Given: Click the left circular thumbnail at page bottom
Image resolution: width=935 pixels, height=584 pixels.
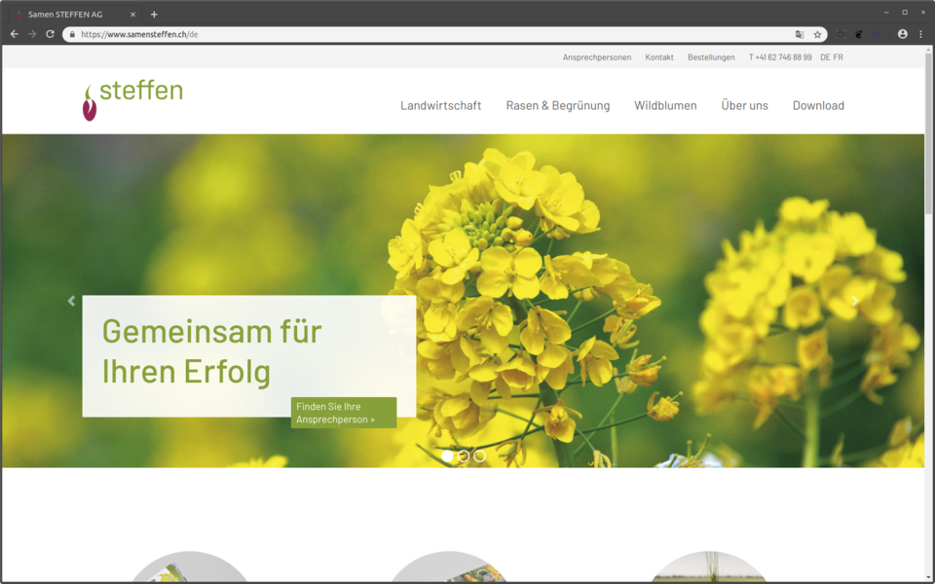Looking at the screenshot, I should point(190,567).
